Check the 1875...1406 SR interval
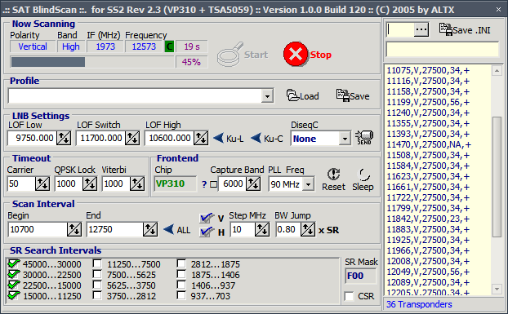The width and height of the screenshot is (508, 314). 181,274
